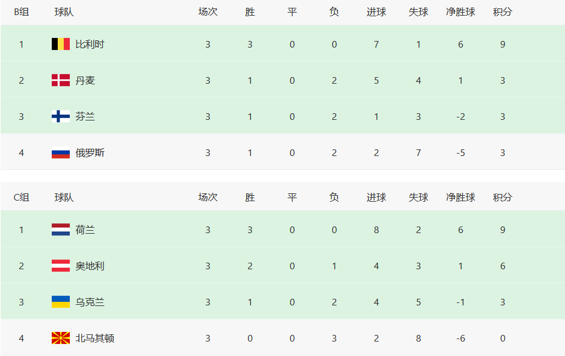The image size is (565, 356).
Task: Click the 净胜球 column header in C组
Action: (460, 198)
